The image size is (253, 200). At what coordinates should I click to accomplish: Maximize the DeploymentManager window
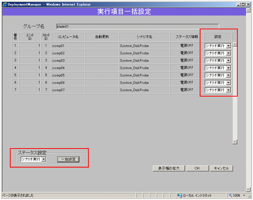(243, 4)
